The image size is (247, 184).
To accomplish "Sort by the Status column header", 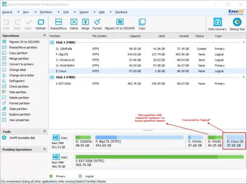I will 201,36.
